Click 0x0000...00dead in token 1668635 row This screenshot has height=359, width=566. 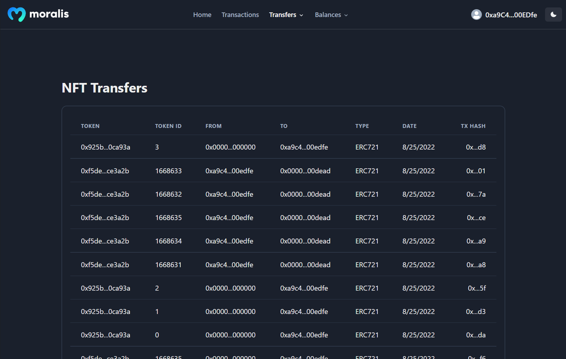tap(305, 218)
